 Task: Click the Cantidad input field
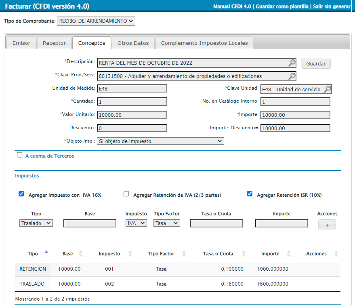click(x=132, y=102)
